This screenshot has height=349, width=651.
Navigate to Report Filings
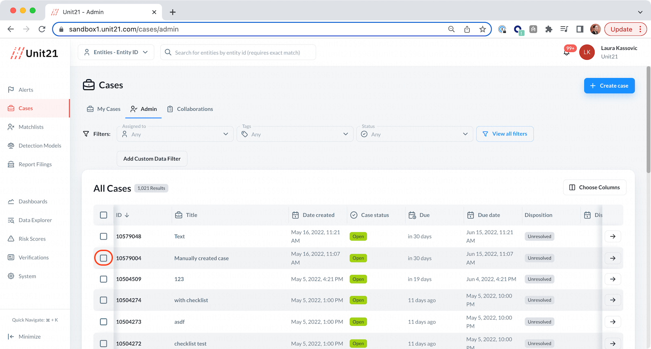[x=35, y=164]
